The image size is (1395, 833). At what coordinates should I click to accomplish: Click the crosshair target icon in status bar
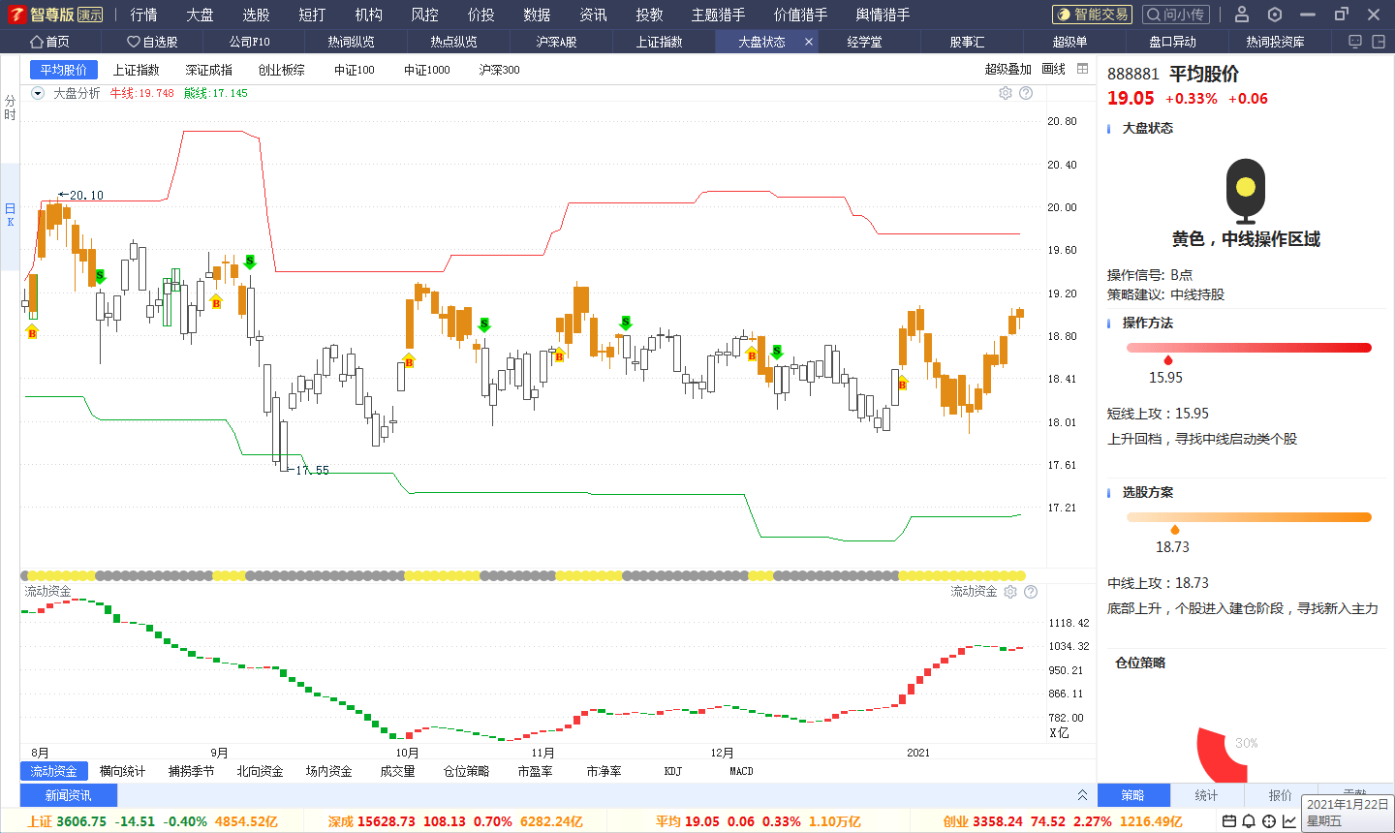[x=1269, y=821]
